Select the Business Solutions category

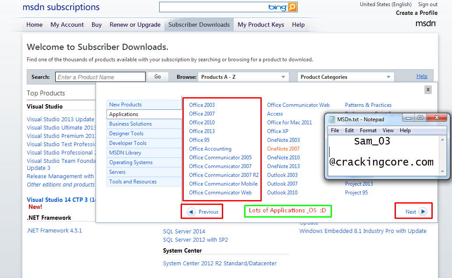point(144,124)
